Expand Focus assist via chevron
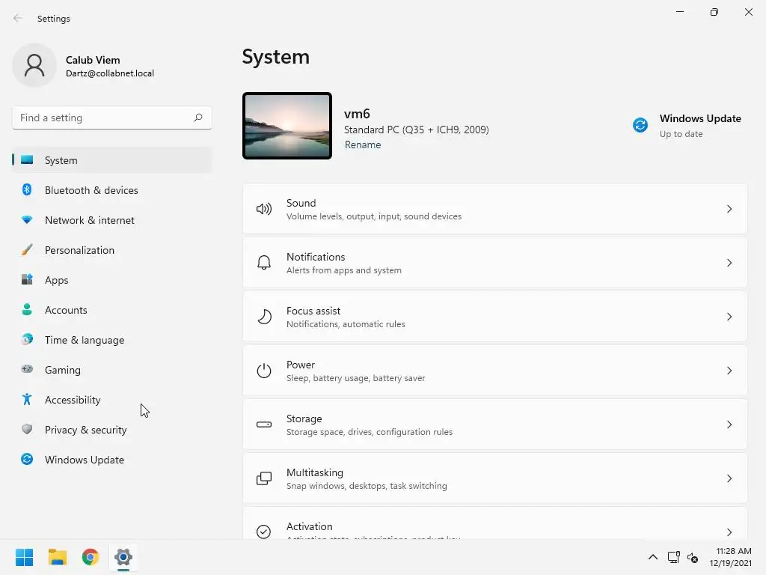The height and width of the screenshot is (575, 766). [729, 317]
